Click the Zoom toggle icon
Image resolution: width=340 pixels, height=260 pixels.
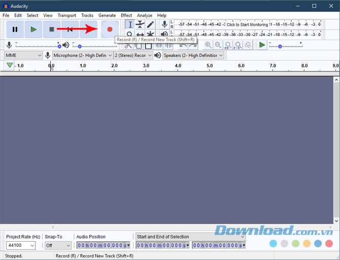click(x=248, y=45)
